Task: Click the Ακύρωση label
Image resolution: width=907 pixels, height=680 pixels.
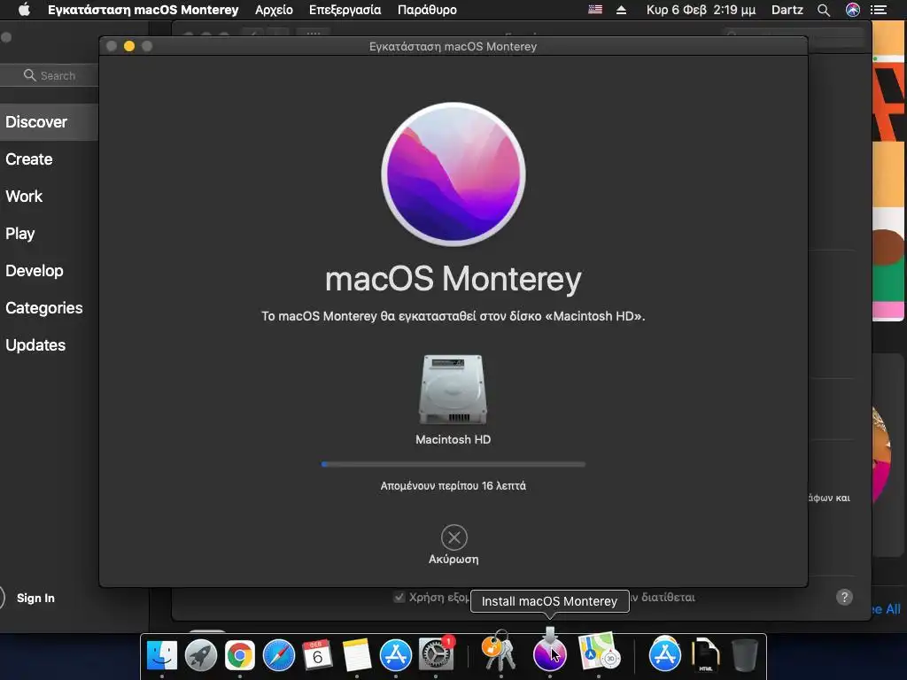Action: 453,560
